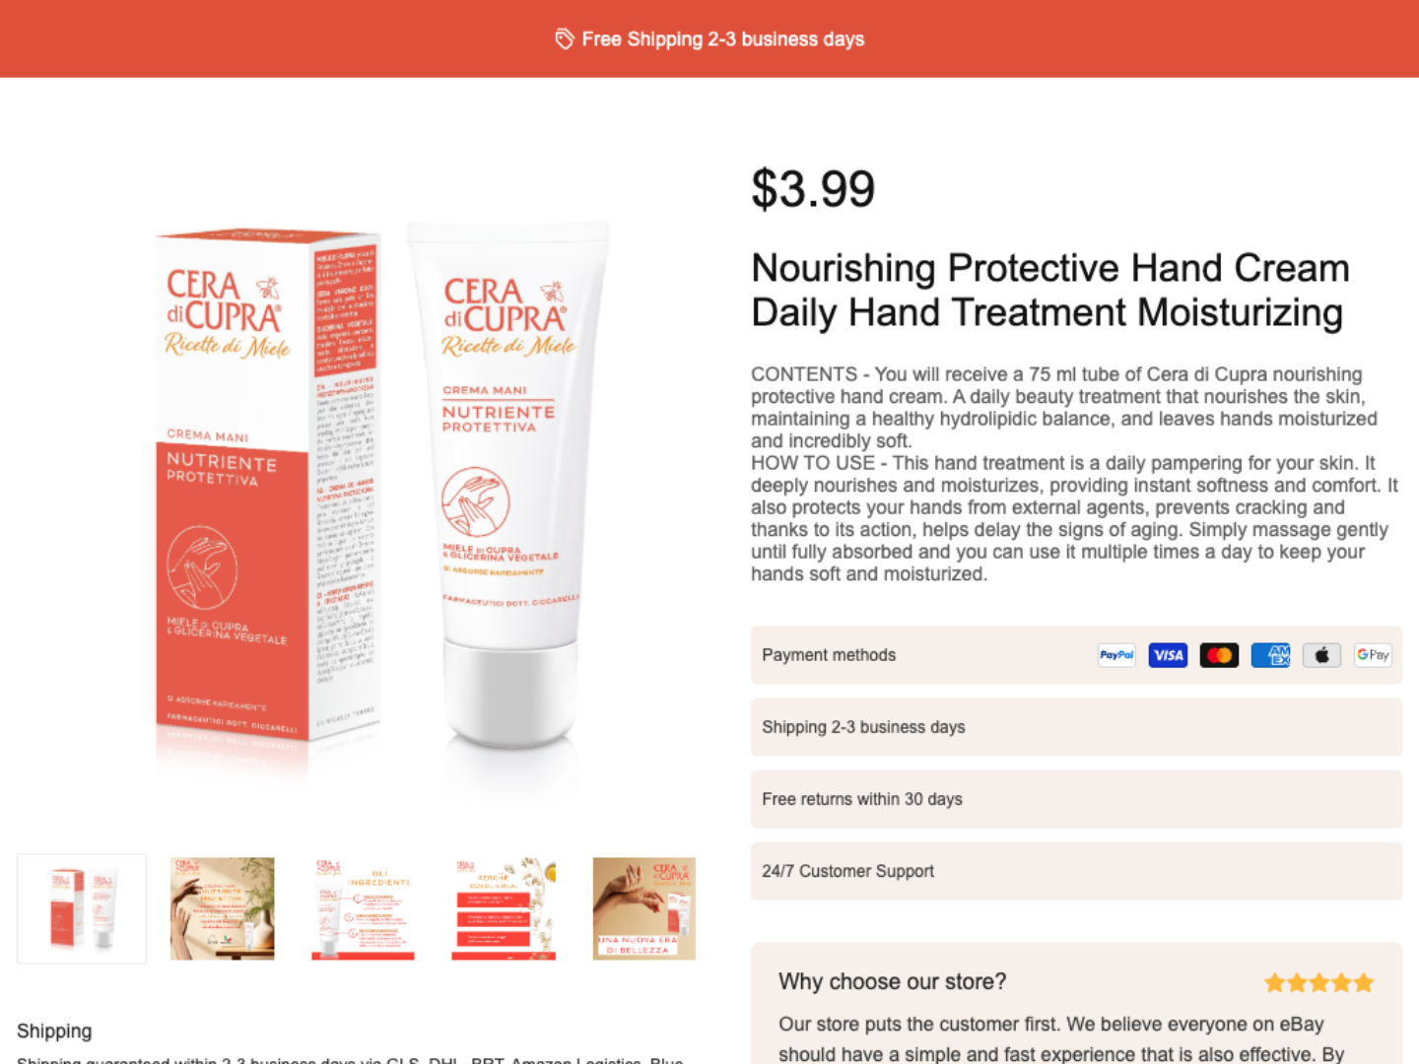Click the 24/7 Customer Support row

1076,871
